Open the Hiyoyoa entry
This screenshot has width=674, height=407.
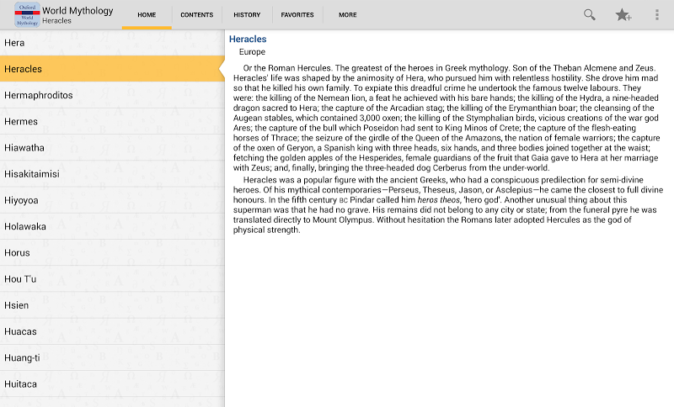point(112,200)
